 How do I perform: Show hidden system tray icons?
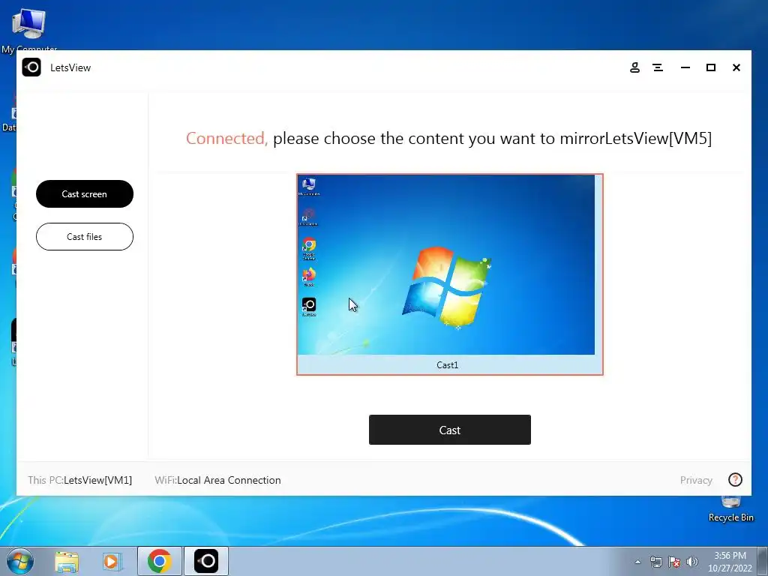(637, 562)
